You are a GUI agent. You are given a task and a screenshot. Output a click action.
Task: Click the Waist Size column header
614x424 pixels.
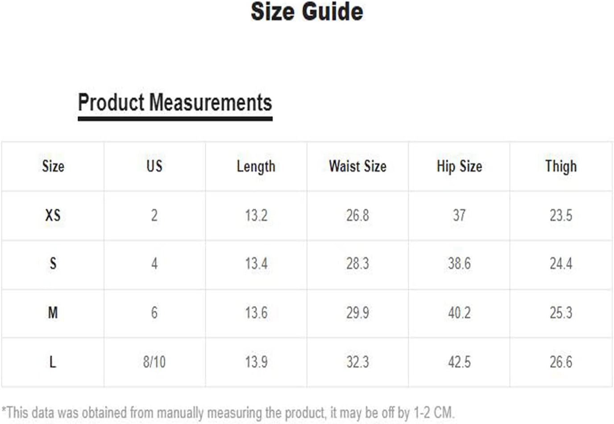coord(357,166)
